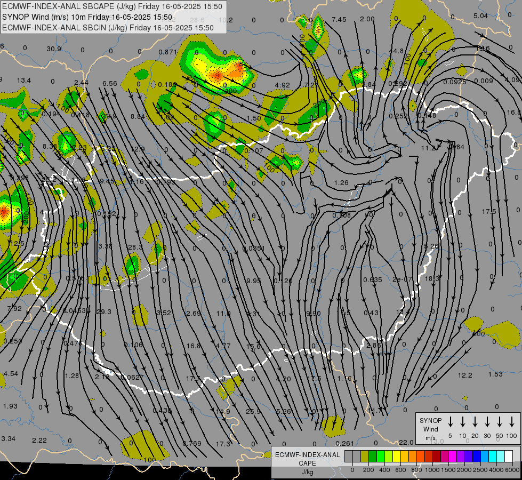Click the 'SYNOP' label in wind legend
The height and width of the screenshot is (480, 522).
(x=430, y=420)
